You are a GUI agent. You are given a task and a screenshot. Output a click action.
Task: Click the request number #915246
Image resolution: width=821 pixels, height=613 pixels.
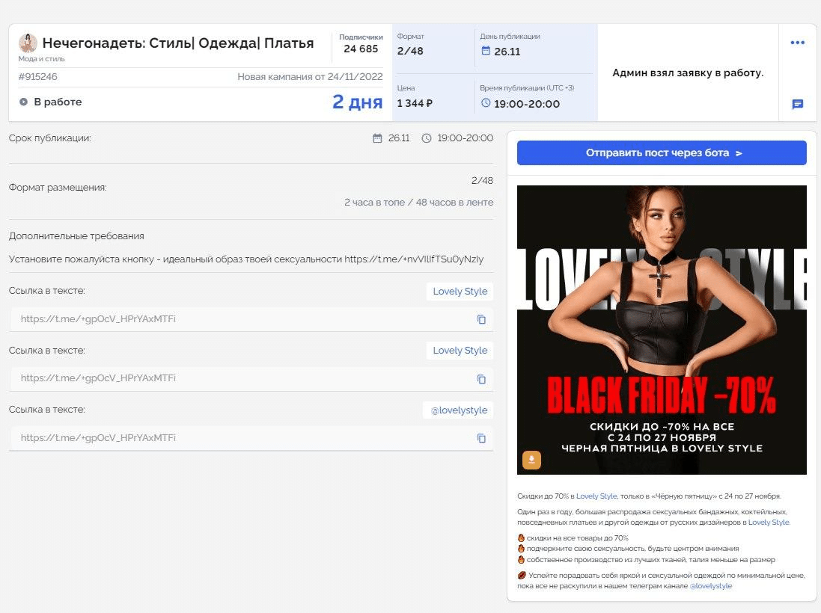click(x=37, y=77)
